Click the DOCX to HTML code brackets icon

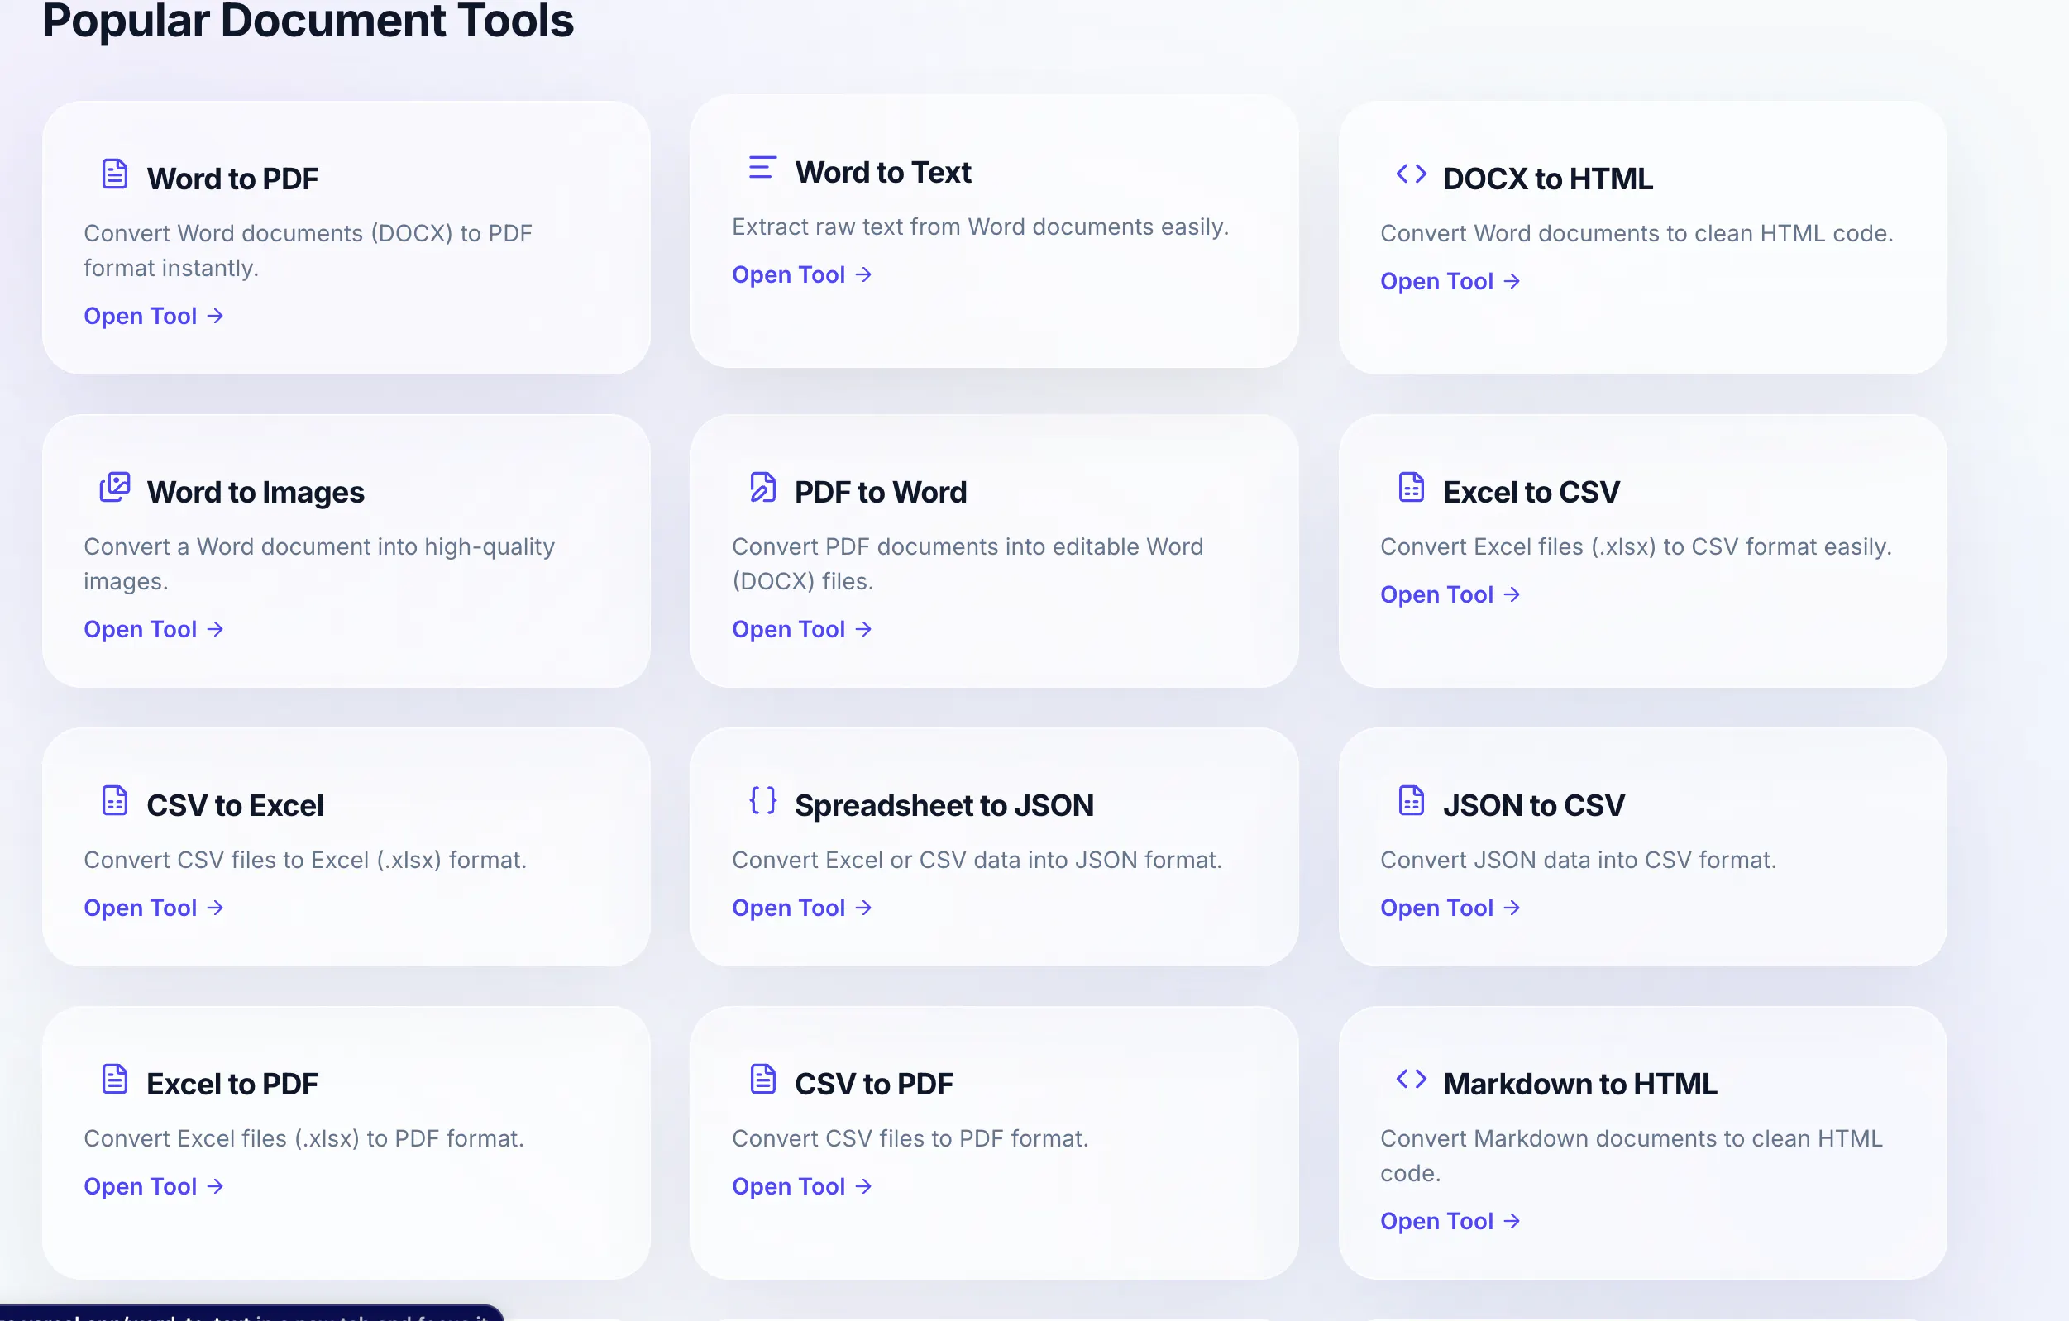point(1411,174)
